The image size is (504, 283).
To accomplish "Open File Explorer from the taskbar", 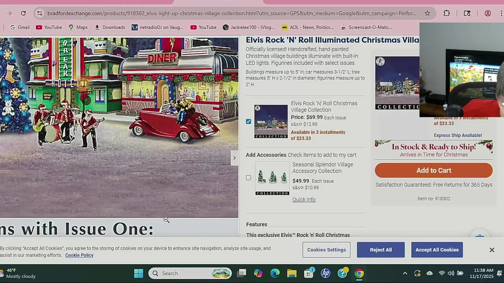I will pyautogui.click(x=292, y=273).
